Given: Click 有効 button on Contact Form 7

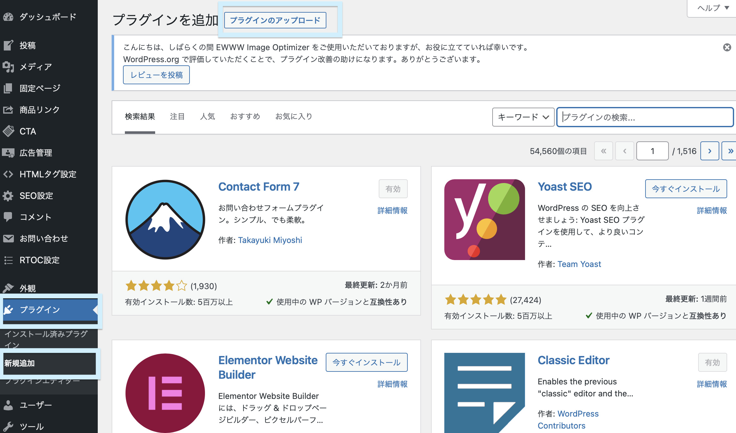Looking at the screenshot, I should pos(393,189).
